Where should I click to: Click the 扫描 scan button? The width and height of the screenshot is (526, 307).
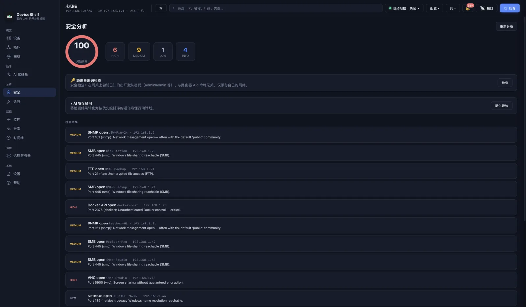coord(510,8)
